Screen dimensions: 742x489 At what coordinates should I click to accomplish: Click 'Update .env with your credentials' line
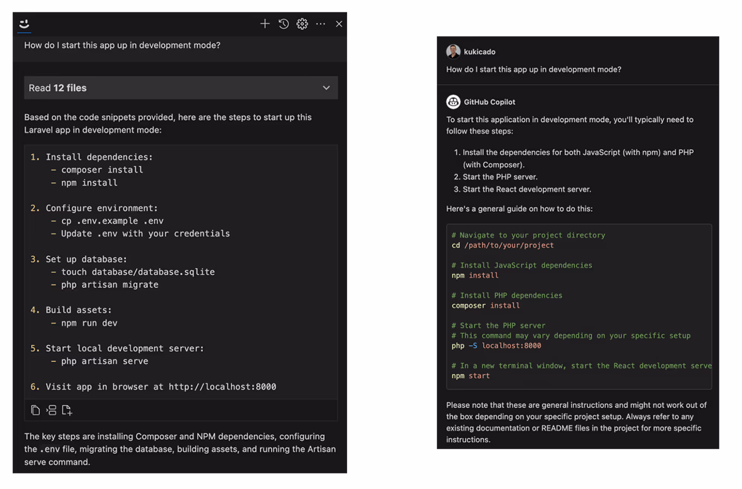(145, 234)
